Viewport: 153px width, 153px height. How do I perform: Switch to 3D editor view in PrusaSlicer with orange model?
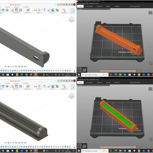pyautogui.click(x=80, y=70)
